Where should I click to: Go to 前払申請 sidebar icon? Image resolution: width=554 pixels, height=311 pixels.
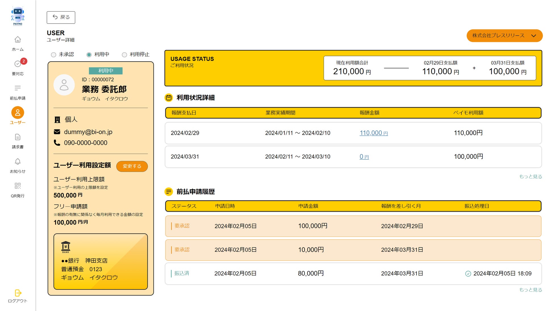tap(18, 88)
